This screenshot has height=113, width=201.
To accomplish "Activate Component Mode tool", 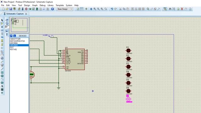I will point(2,24).
